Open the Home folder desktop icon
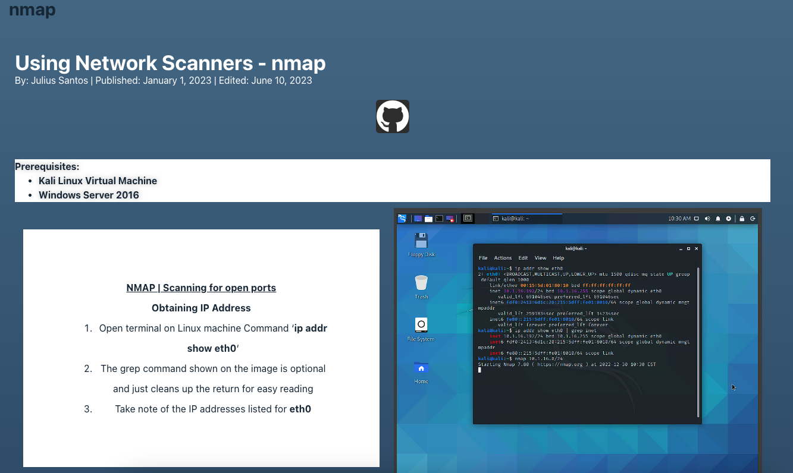Viewport: 793px width, 473px height. click(421, 372)
